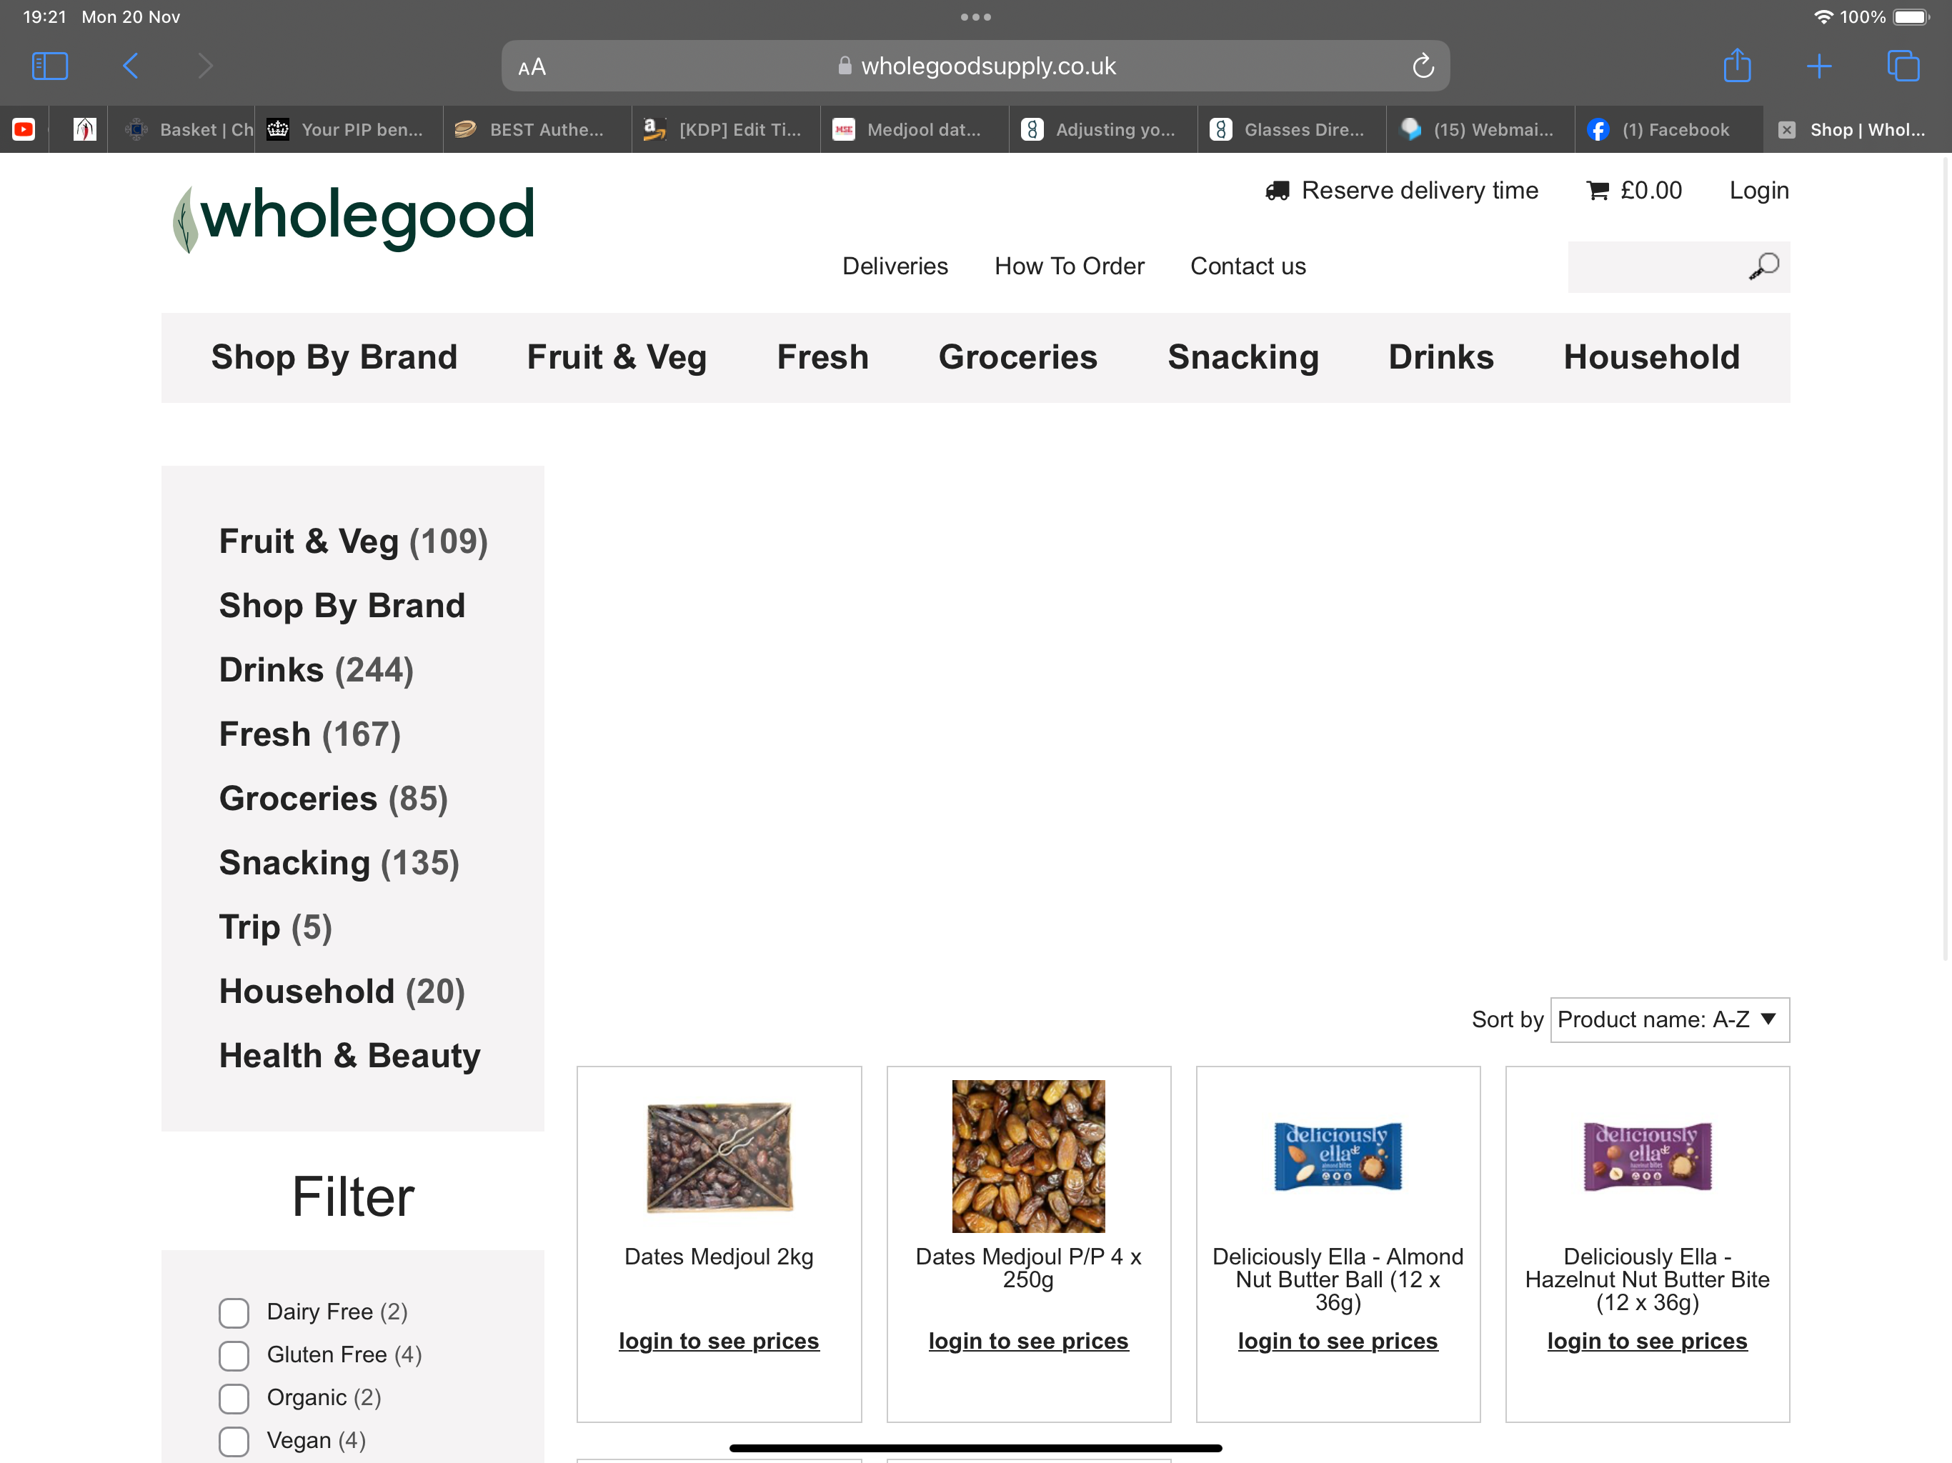Open Contact us page
Viewport: 1952px width, 1463px height.
tap(1248, 266)
